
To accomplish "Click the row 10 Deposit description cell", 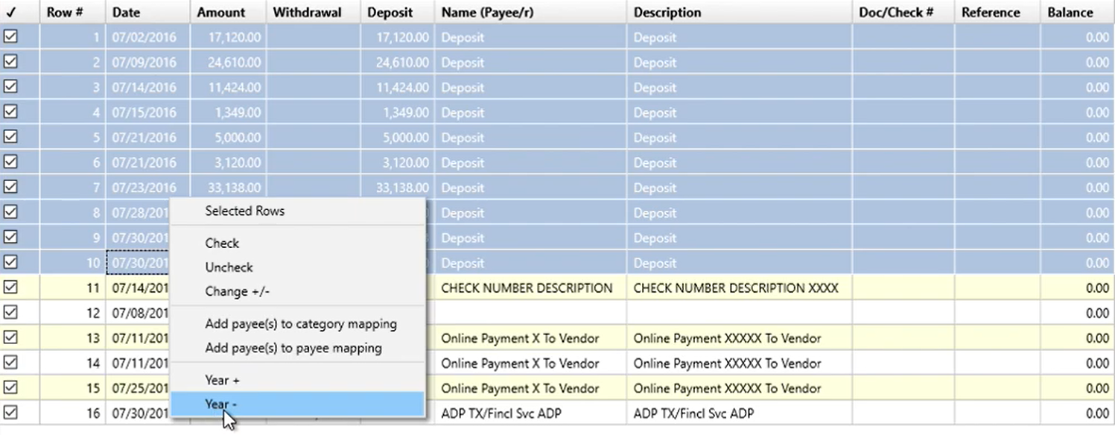I will pyautogui.click(x=740, y=262).
